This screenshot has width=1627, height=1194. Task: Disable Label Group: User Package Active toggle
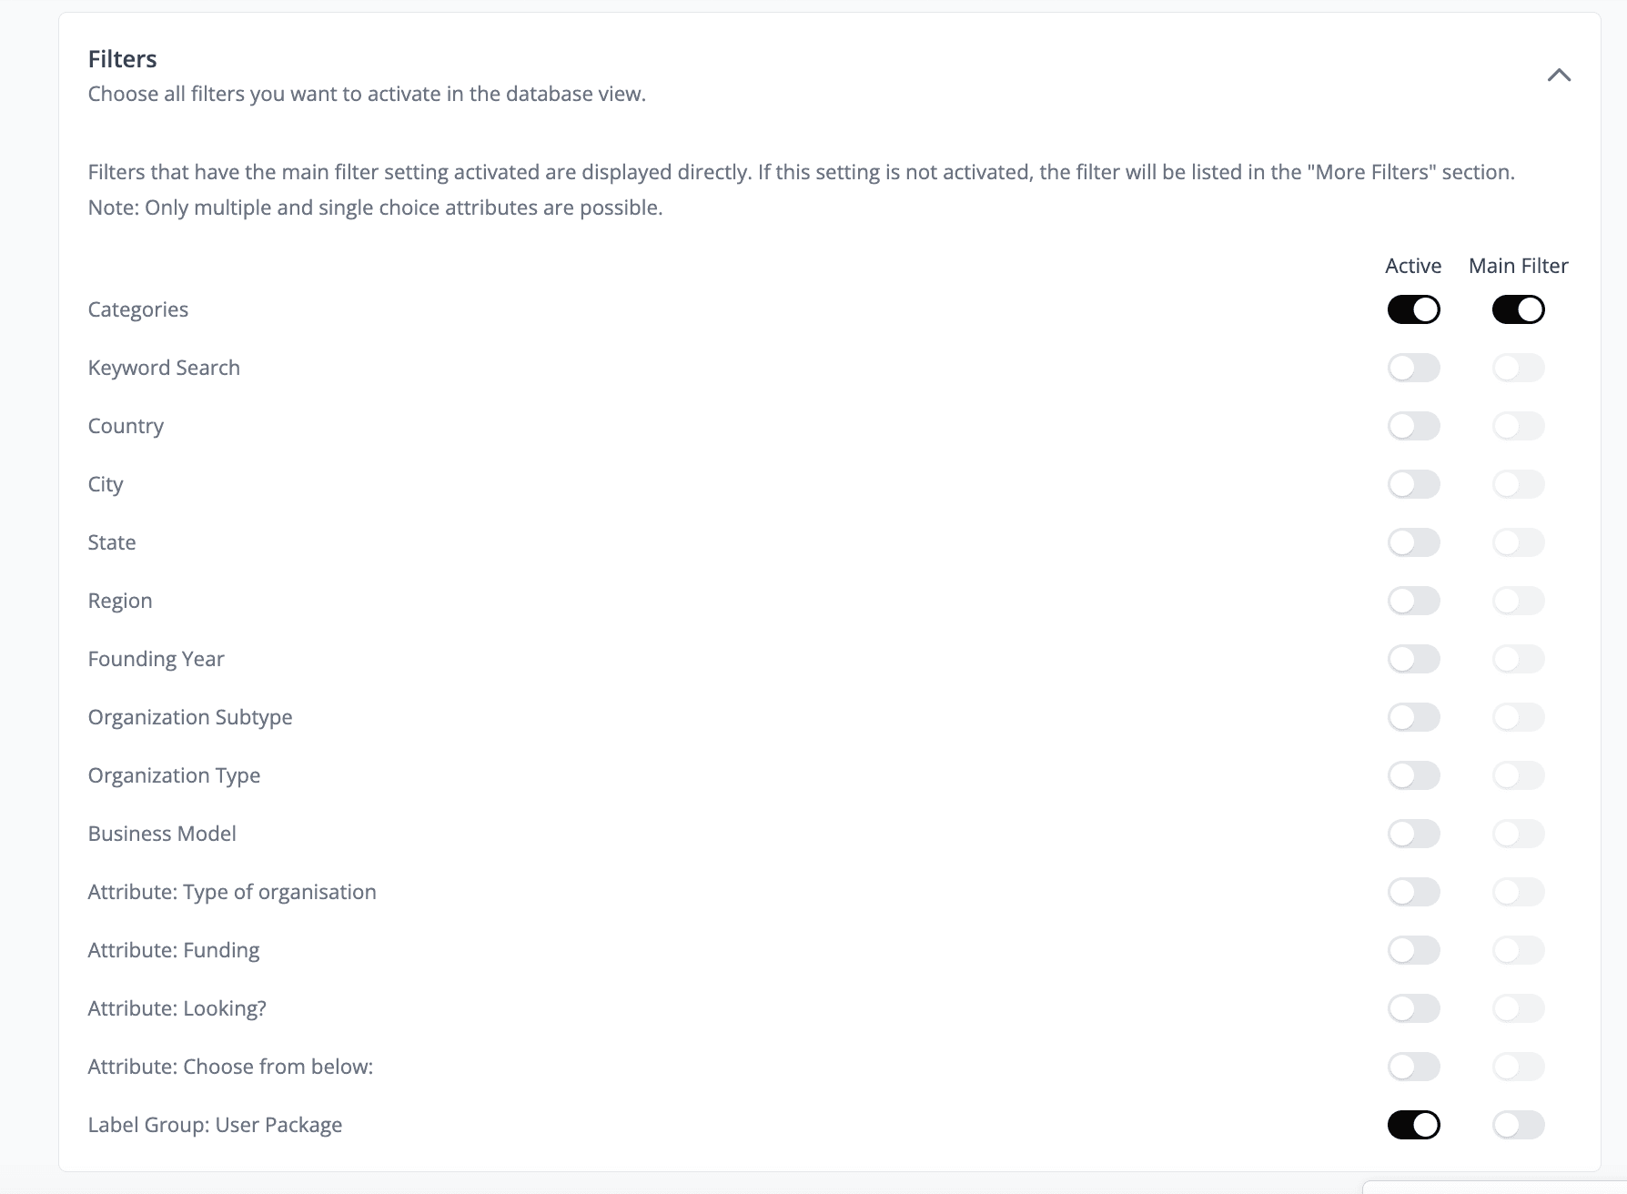tap(1413, 1125)
